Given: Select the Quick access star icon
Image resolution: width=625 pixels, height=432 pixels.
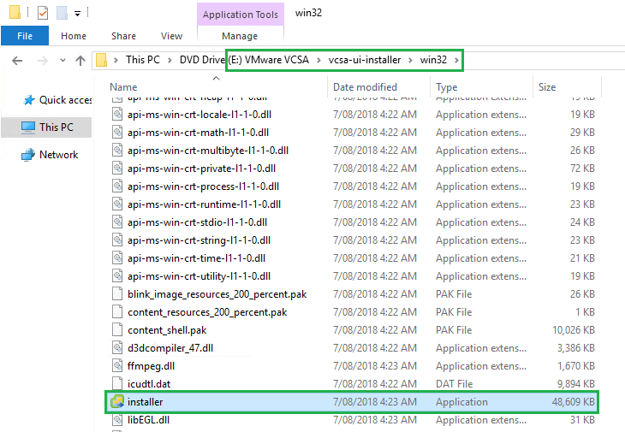Looking at the screenshot, I should pos(28,100).
